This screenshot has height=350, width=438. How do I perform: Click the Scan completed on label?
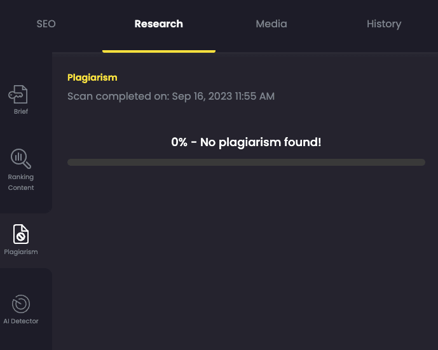tap(118, 97)
